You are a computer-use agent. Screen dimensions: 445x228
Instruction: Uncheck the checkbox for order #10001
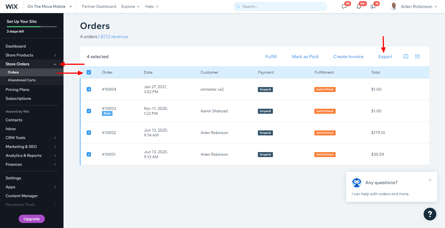pos(89,154)
